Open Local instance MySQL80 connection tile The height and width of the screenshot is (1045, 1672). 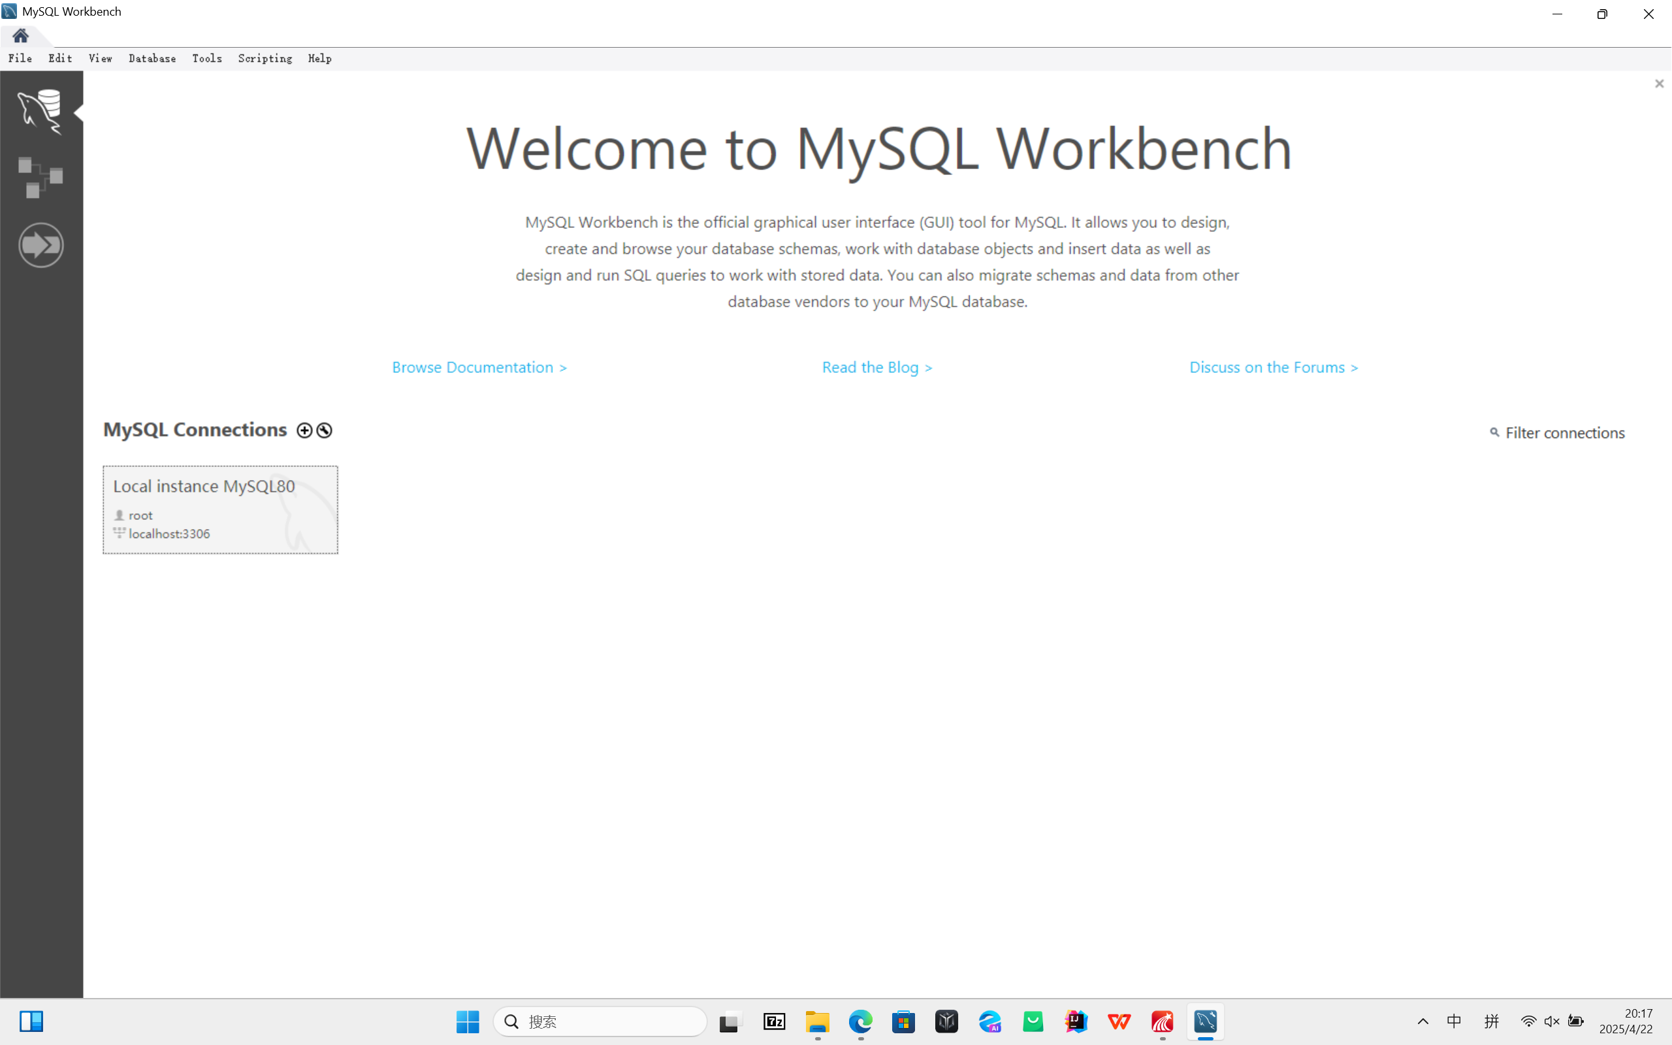[220, 509]
